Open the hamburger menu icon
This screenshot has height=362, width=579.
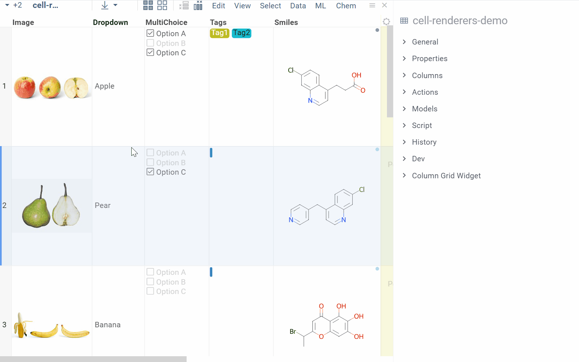pos(372,5)
